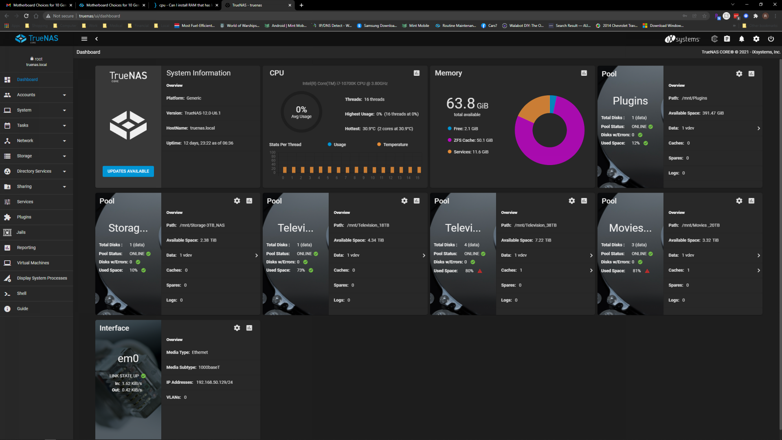The image size is (782, 440).
Task: Open the top bar settings gear
Action: [x=756, y=39]
